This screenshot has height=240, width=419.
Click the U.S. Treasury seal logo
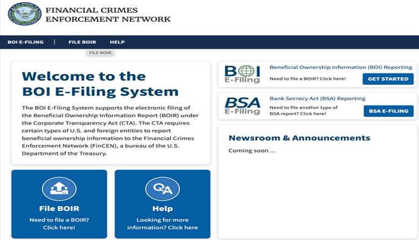(25, 15)
